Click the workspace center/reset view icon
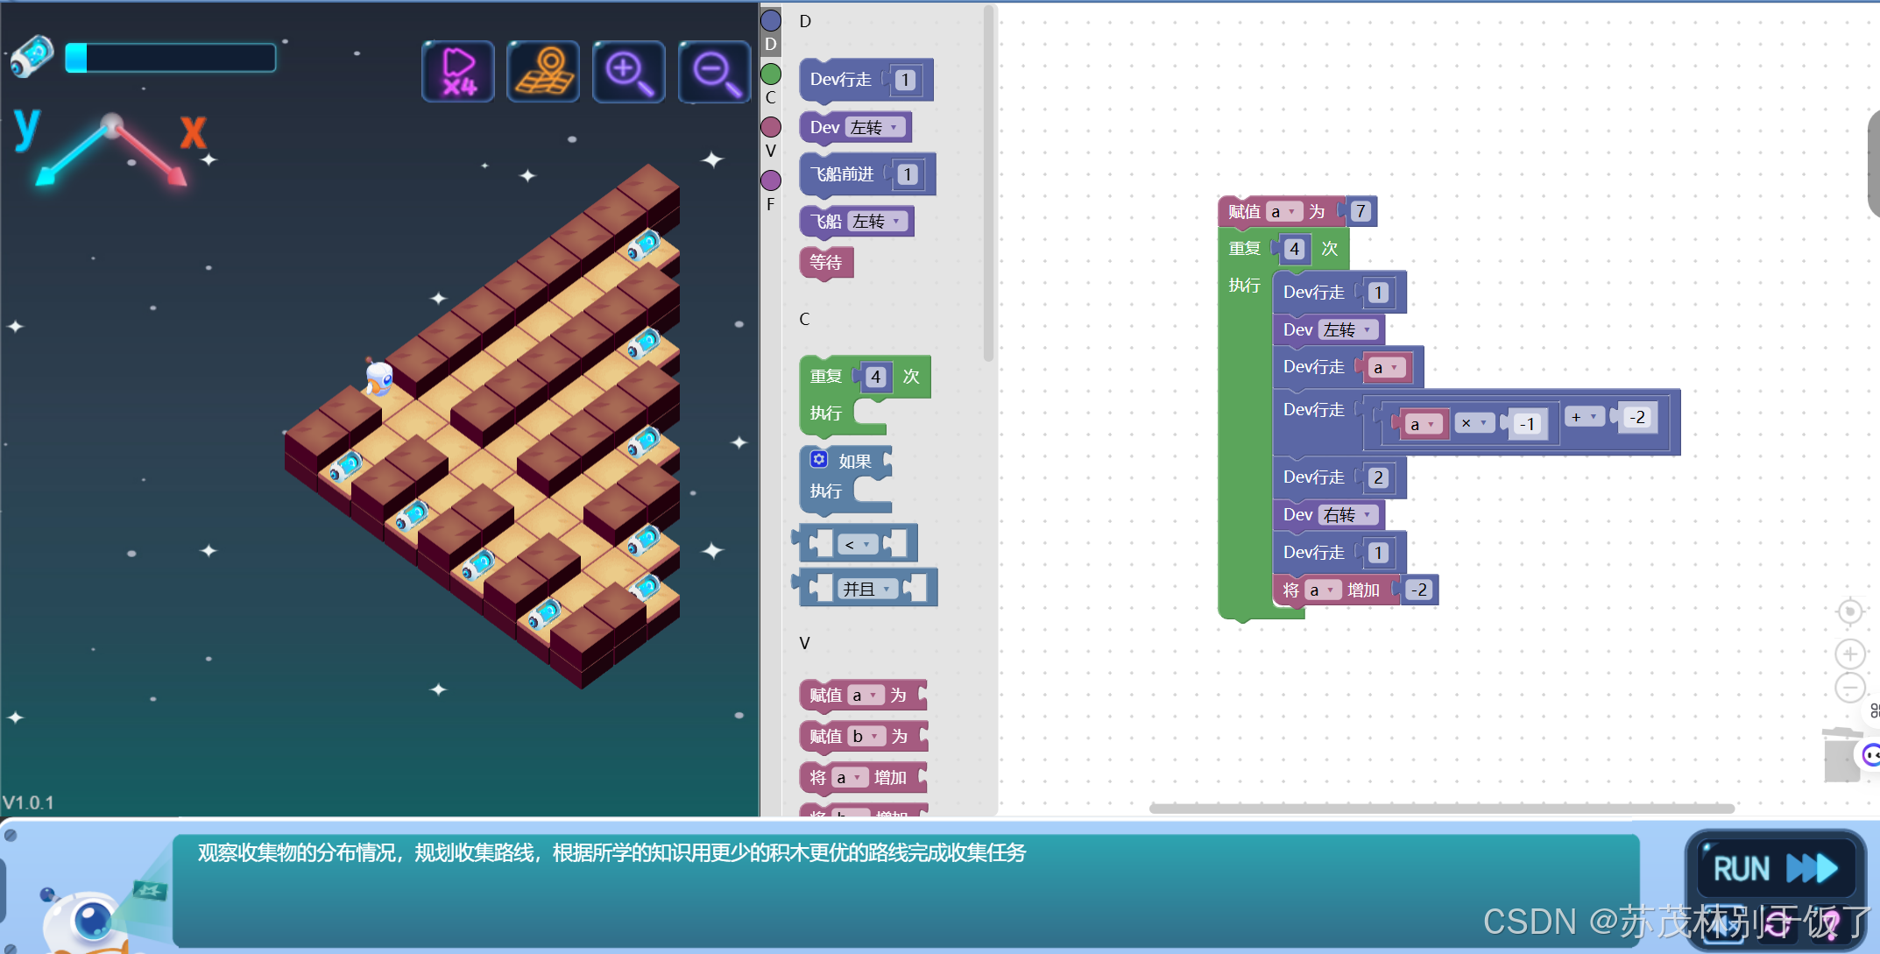This screenshot has width=1880, height=954. pyautogui.click(x=1849, y=611)
